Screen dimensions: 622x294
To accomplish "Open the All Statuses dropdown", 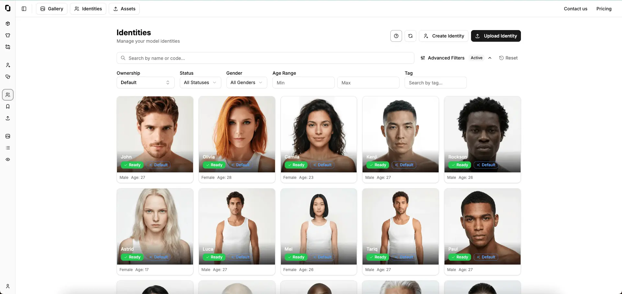I will point(200,82).
